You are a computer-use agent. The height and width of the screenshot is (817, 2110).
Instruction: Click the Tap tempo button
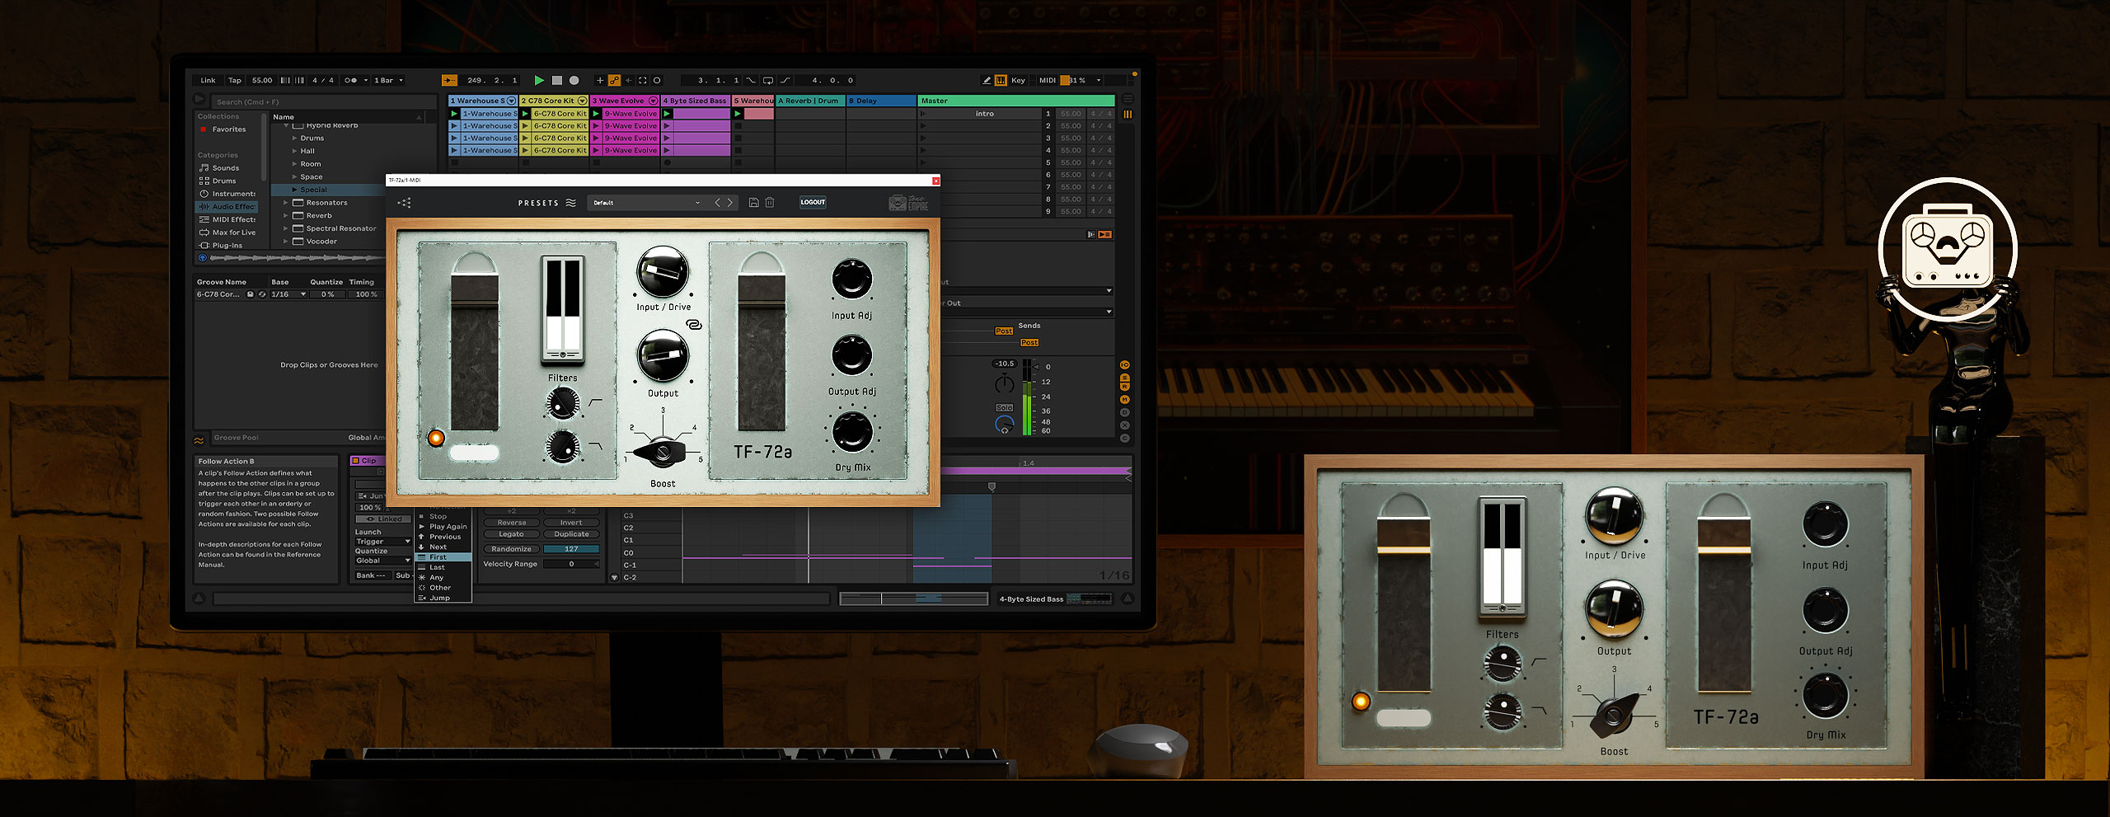[235, 80]
